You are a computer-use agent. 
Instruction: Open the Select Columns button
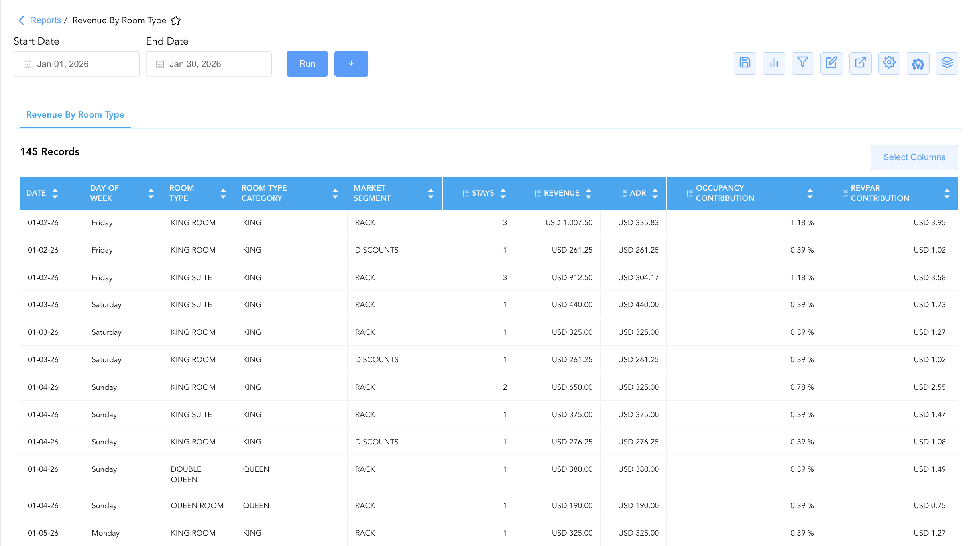(914, 157)
